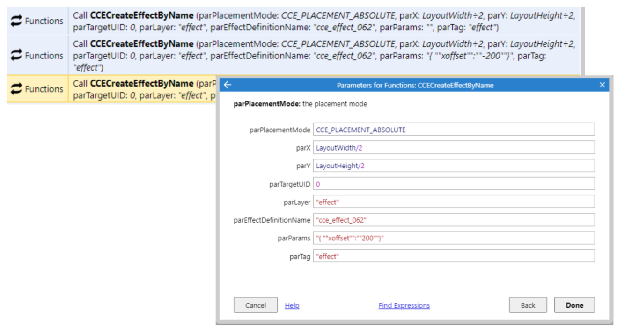Select the second action with xoffset -200 params
632x333 pixels.
pyautogui.click(x=323, y=56)
